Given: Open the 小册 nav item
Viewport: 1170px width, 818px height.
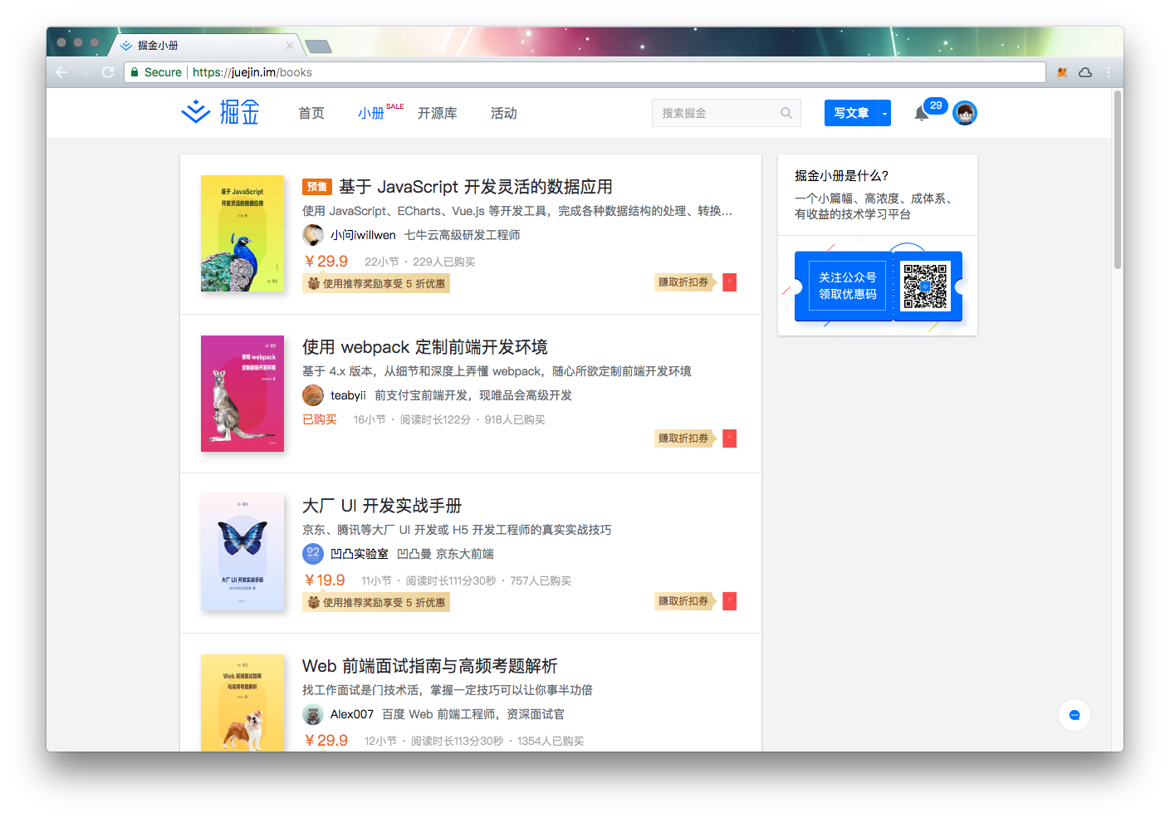Looking at the screenshot, I should 371,113.
